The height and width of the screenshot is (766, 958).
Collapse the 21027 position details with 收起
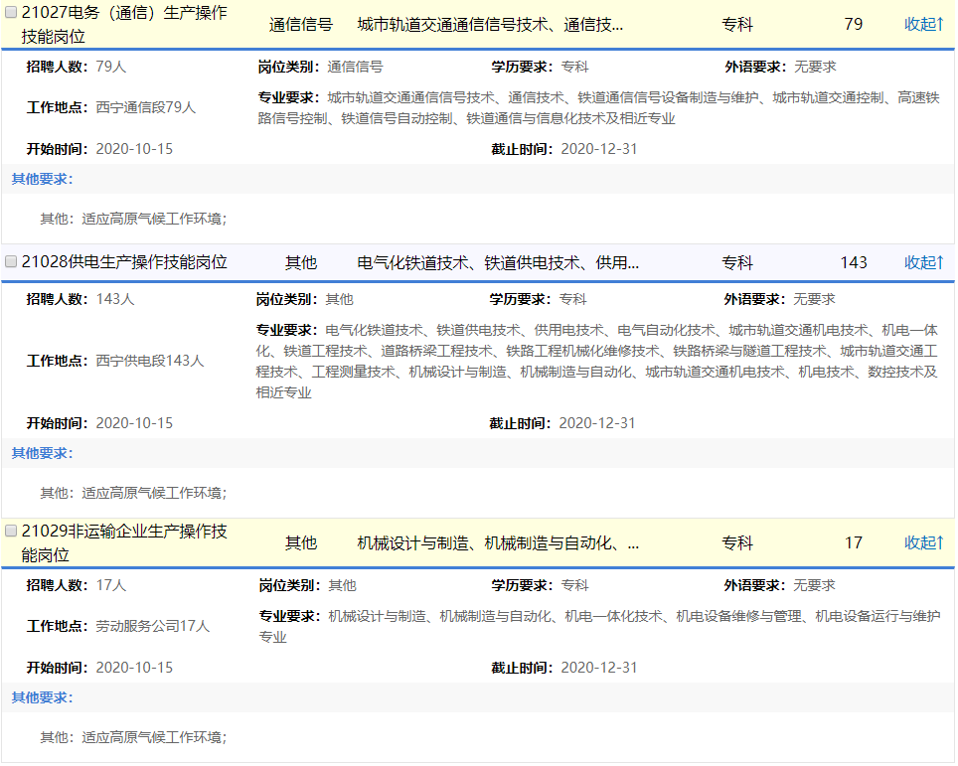(x=922, y=24)
